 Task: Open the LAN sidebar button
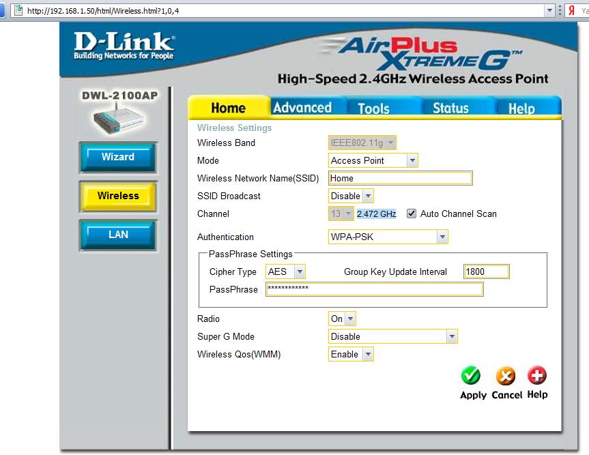(x=118, y=235)
